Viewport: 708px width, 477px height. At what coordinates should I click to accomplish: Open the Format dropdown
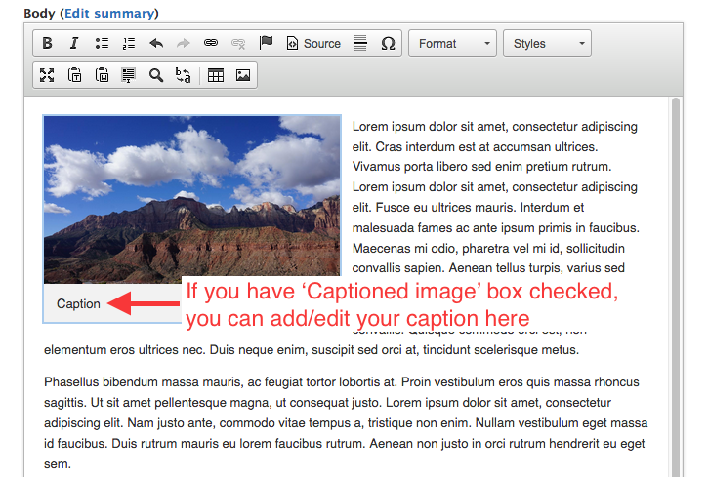(x=452, y=43)
